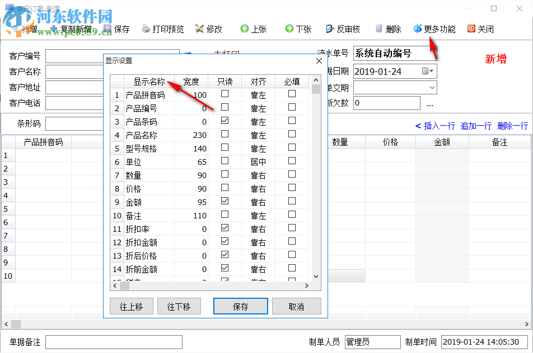Click the 删除 delete icon on toolbar
533x353 pixels.
point(392,28)
